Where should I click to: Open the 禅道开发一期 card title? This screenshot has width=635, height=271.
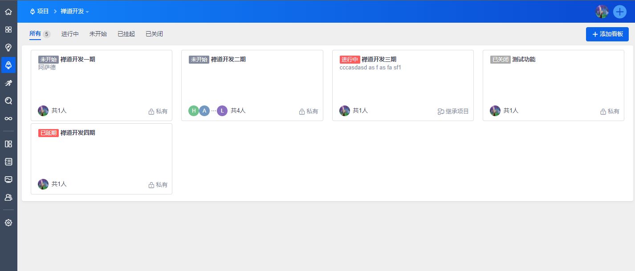click(78, 59)
